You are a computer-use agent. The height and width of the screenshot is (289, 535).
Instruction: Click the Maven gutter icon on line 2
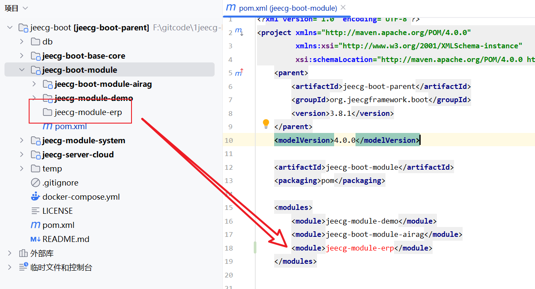(x=239, y=32)
